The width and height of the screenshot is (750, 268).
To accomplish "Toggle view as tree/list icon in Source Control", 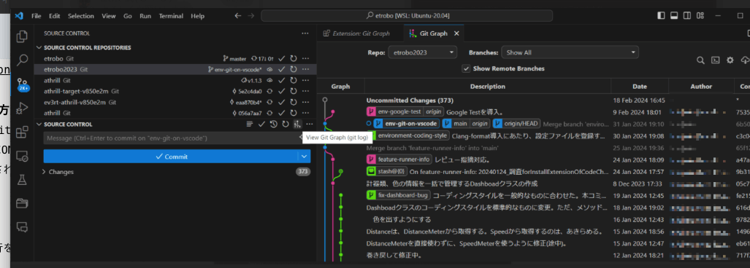I will (x=250, y=125).
